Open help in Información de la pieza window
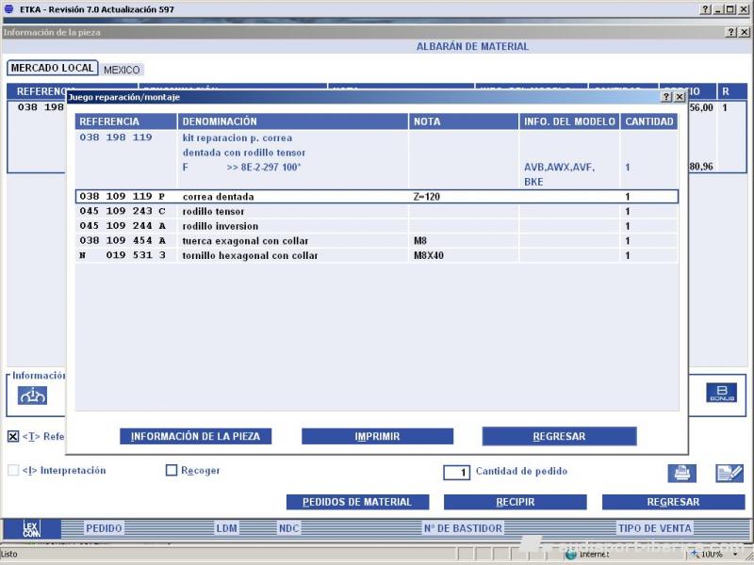The width and height of the screenshot is (754, 565). (731, 32)
